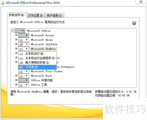
Task: Expand the Microsoft Access node
Action: [x=16, y=35]
